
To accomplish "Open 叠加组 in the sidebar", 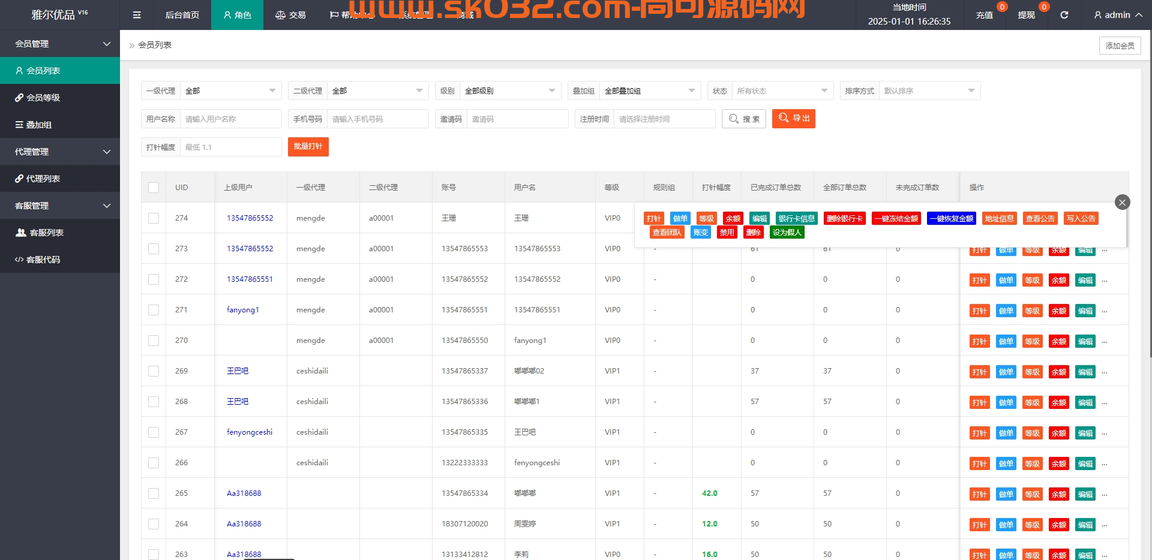I will (x=60, y=125).
